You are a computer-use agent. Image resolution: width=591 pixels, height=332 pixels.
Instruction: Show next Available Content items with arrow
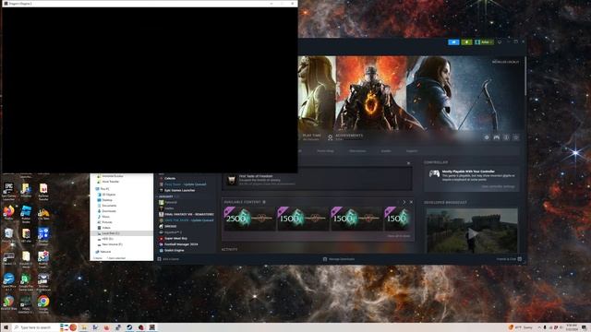pos(404,202)
